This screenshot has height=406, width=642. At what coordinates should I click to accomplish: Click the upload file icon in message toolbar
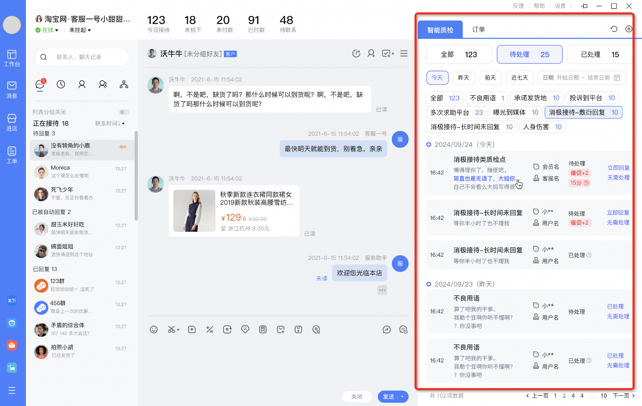click(192, 329)
